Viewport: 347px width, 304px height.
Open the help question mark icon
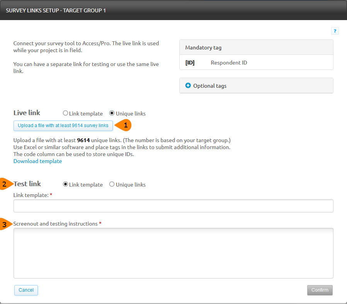[335, 31]
